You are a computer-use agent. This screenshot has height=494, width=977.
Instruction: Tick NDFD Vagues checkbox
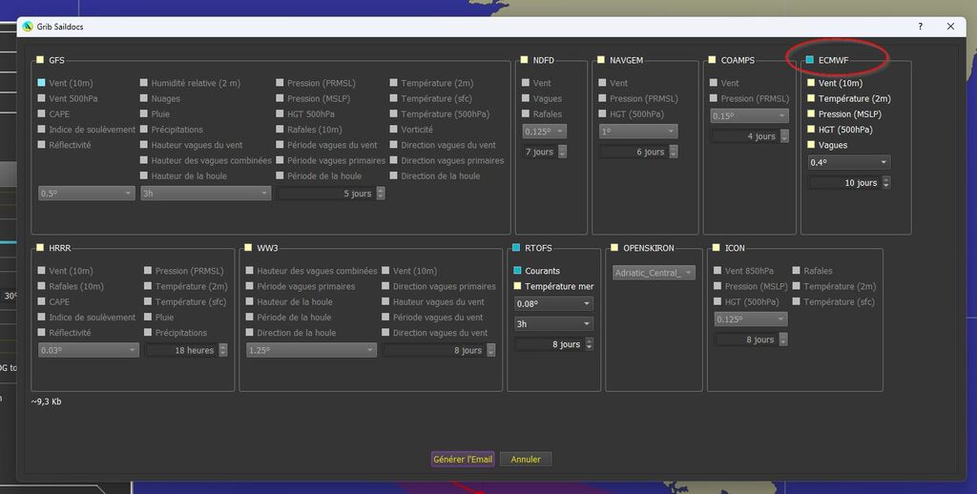pyautogui.click(x=526, y=98)
